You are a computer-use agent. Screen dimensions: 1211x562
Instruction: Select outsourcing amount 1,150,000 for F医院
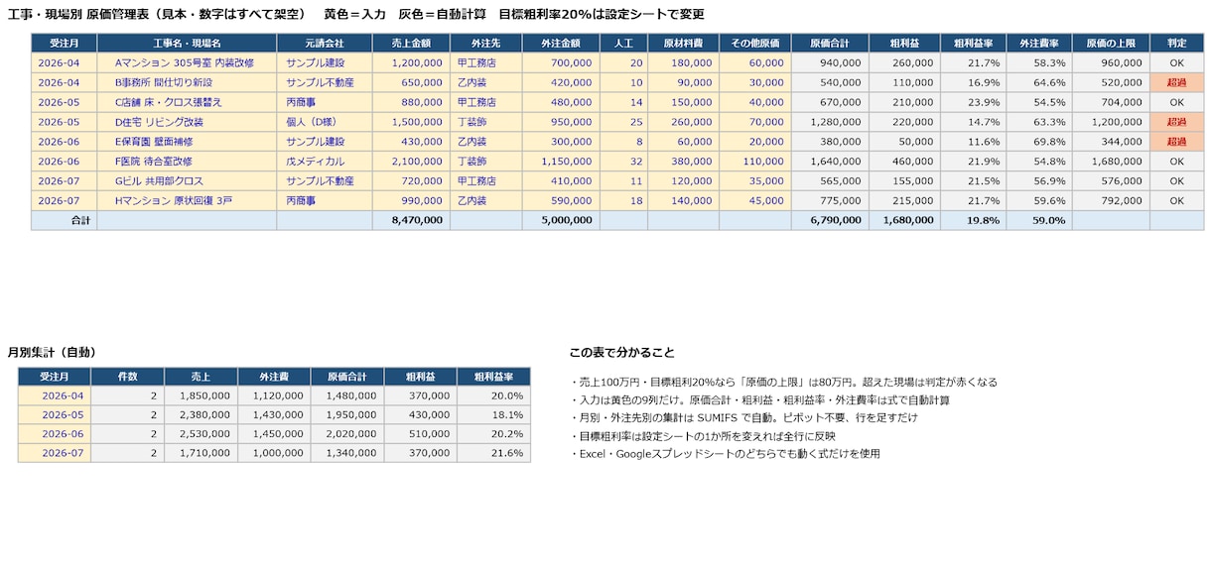coord(561,162)
